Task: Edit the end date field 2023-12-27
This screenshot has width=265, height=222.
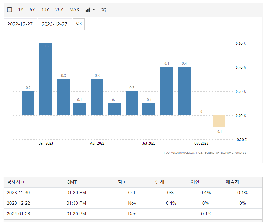Action: (55, 24)
